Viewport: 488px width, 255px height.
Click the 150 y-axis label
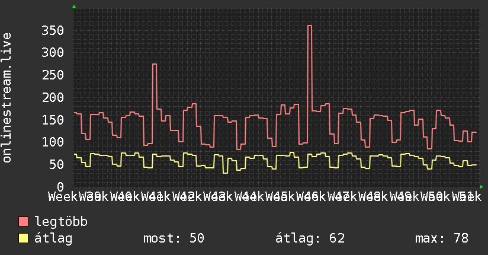tap(53, 120)
